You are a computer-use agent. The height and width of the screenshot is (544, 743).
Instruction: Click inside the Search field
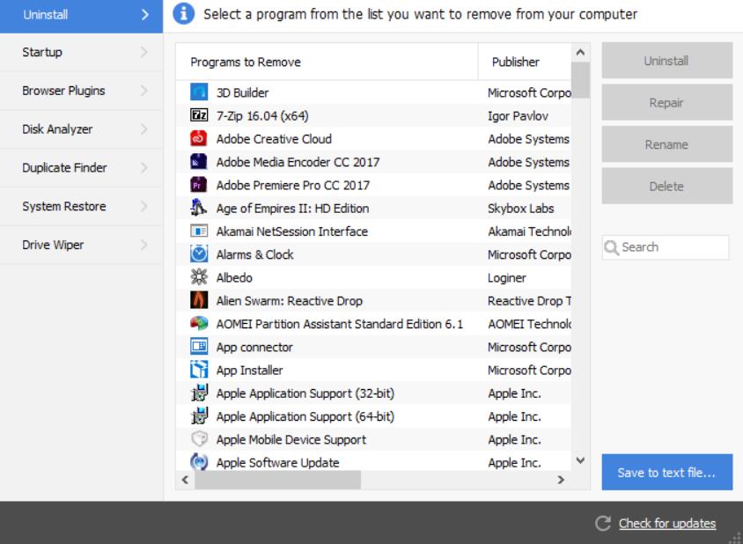pos(669,247)
